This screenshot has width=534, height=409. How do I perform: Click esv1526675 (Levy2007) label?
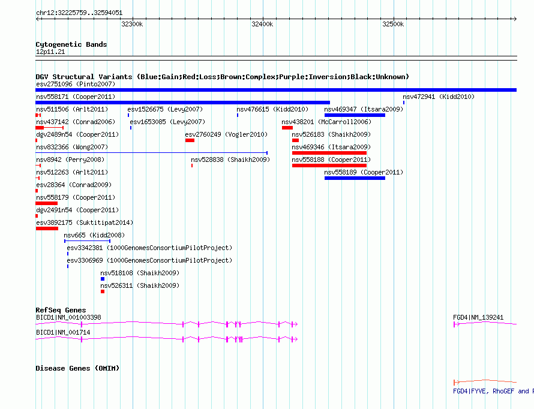pos(165,109)
